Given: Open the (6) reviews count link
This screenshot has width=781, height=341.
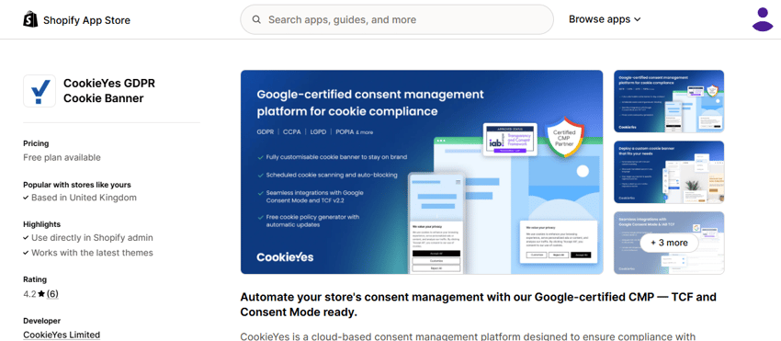Looking at the screenshot, I should pos(52,294).
